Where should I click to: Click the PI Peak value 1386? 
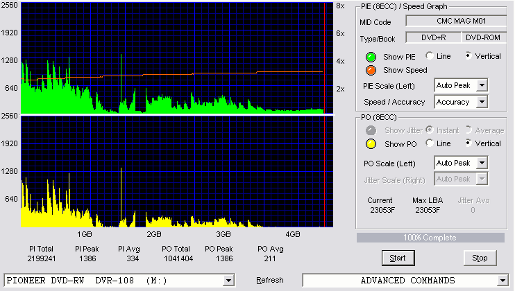click(x=87, y=258)
